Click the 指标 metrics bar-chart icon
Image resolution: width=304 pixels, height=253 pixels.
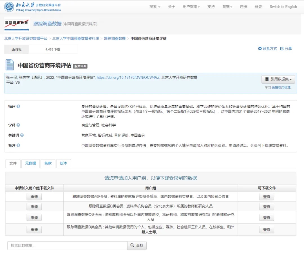click(13, 49)
